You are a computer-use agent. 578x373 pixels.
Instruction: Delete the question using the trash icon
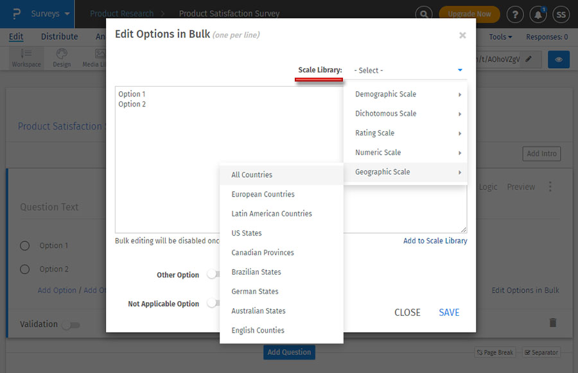553,324
